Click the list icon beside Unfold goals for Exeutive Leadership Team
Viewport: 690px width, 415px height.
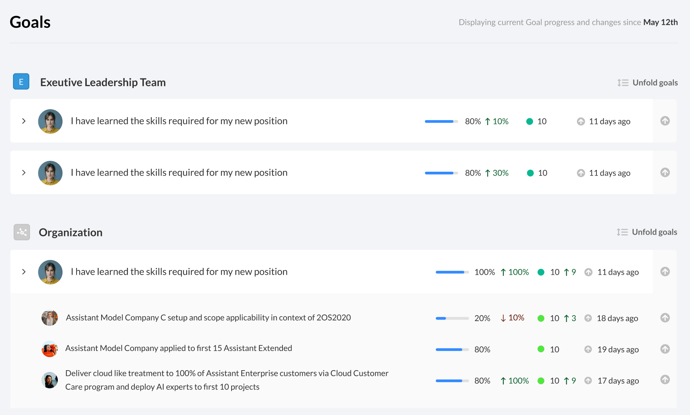[623, 83]
